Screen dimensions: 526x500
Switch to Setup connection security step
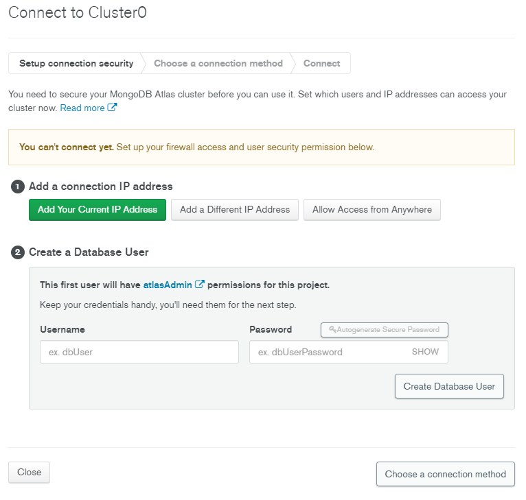pyautogui.click(x=76, y=63)
